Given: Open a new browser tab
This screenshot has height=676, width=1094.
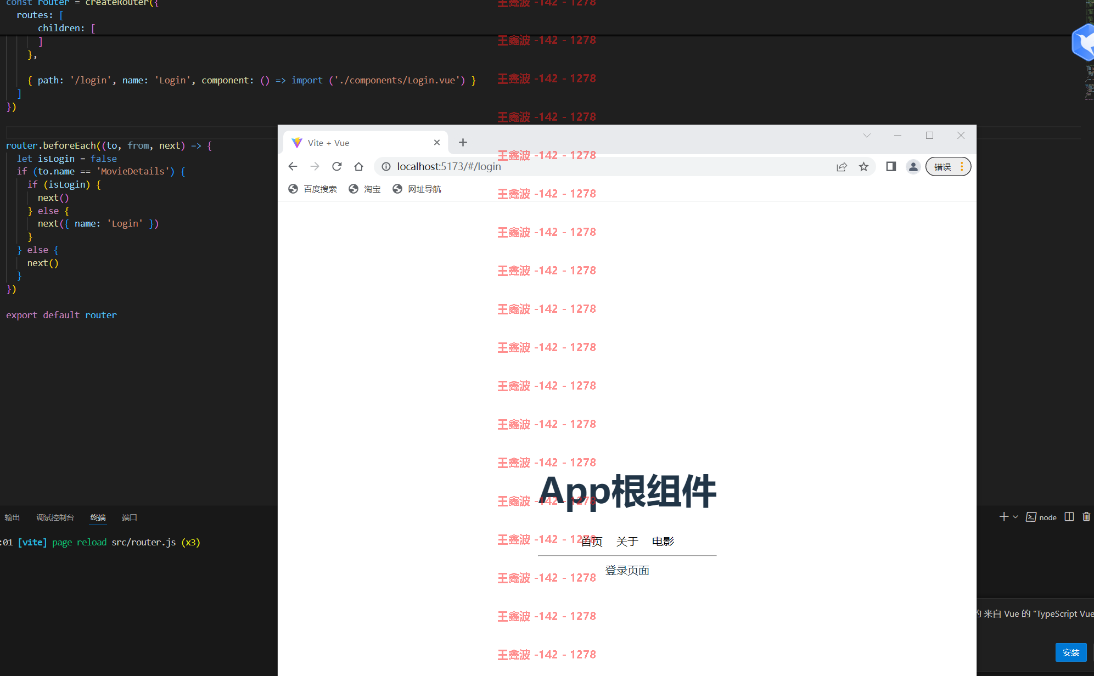Looking at the screenshot, I should 463,143.
